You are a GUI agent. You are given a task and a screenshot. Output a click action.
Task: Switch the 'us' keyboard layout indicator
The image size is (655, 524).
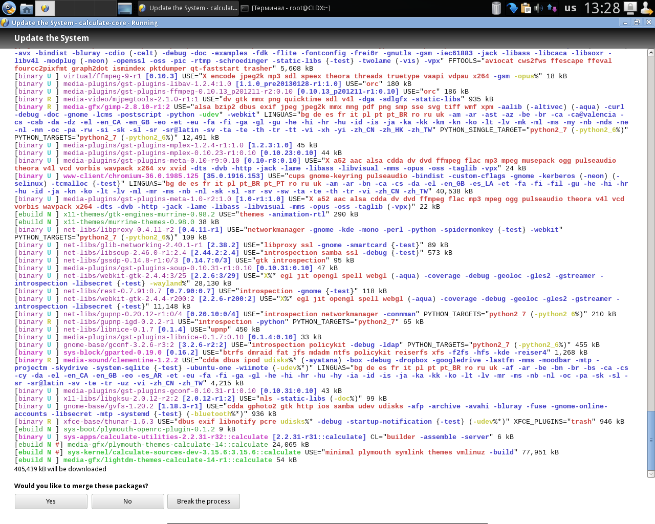point(570,8)
